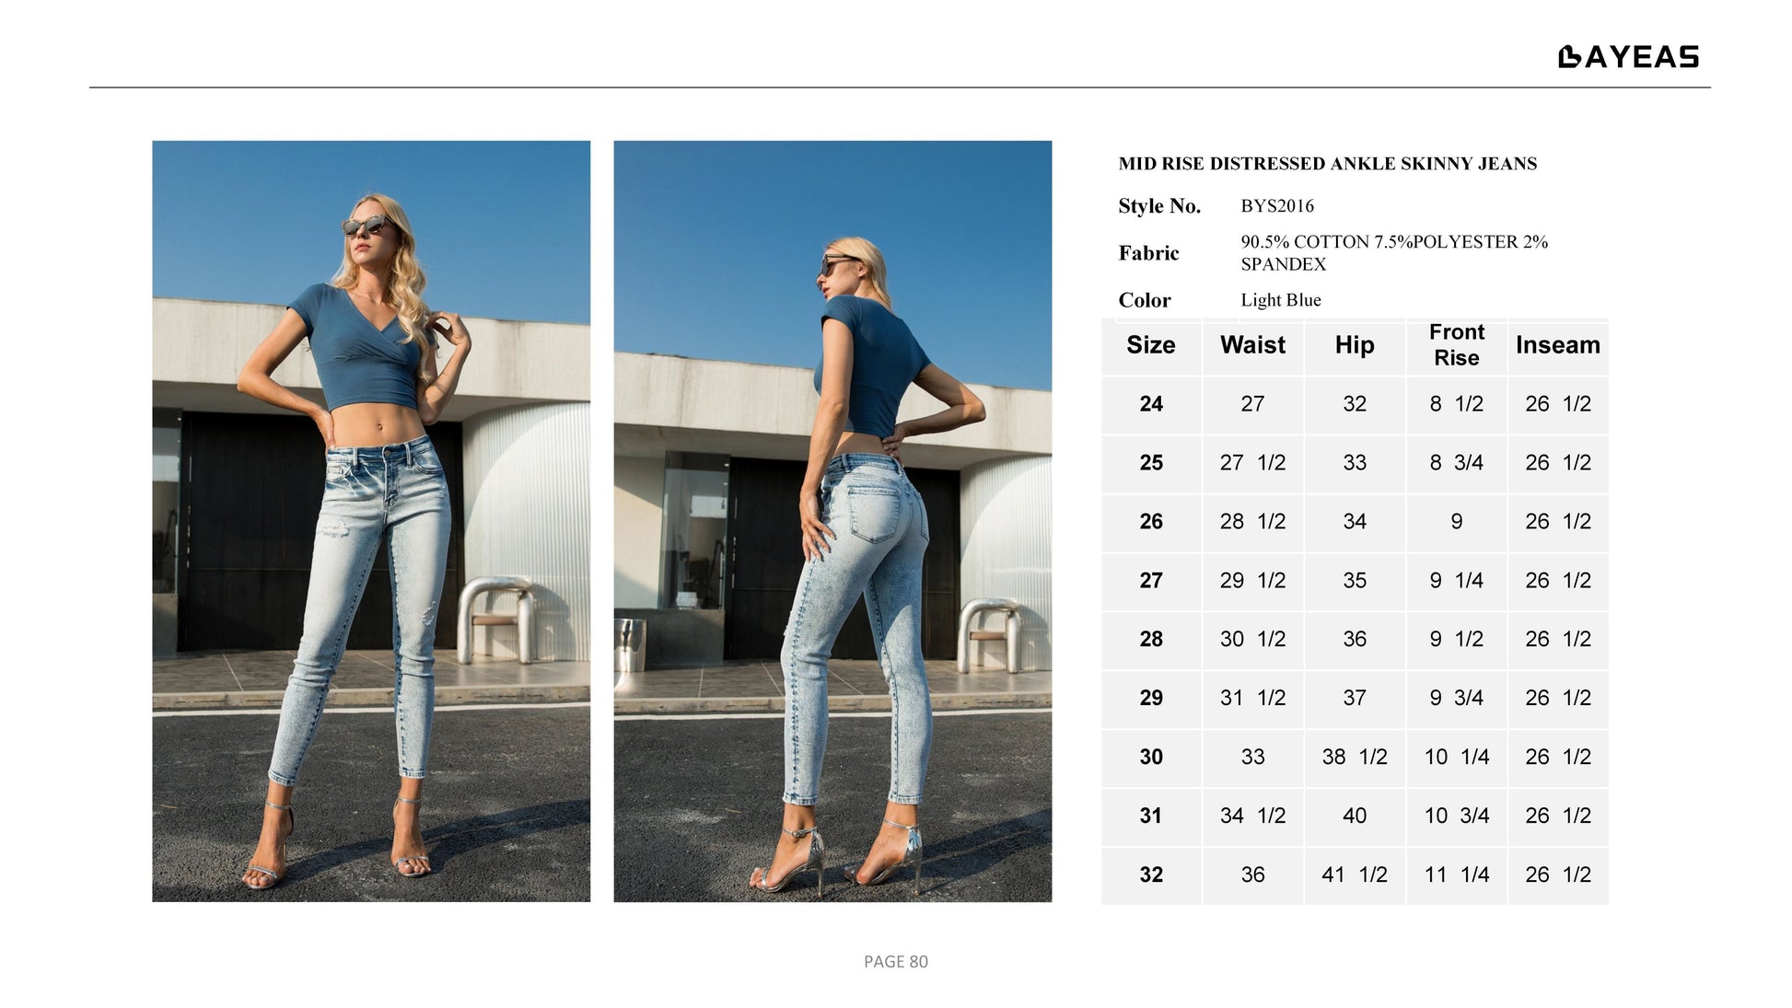1792x1008 pixels.
Task: Click front rise '9' for size 26
Action: [x=1457, y=522]
